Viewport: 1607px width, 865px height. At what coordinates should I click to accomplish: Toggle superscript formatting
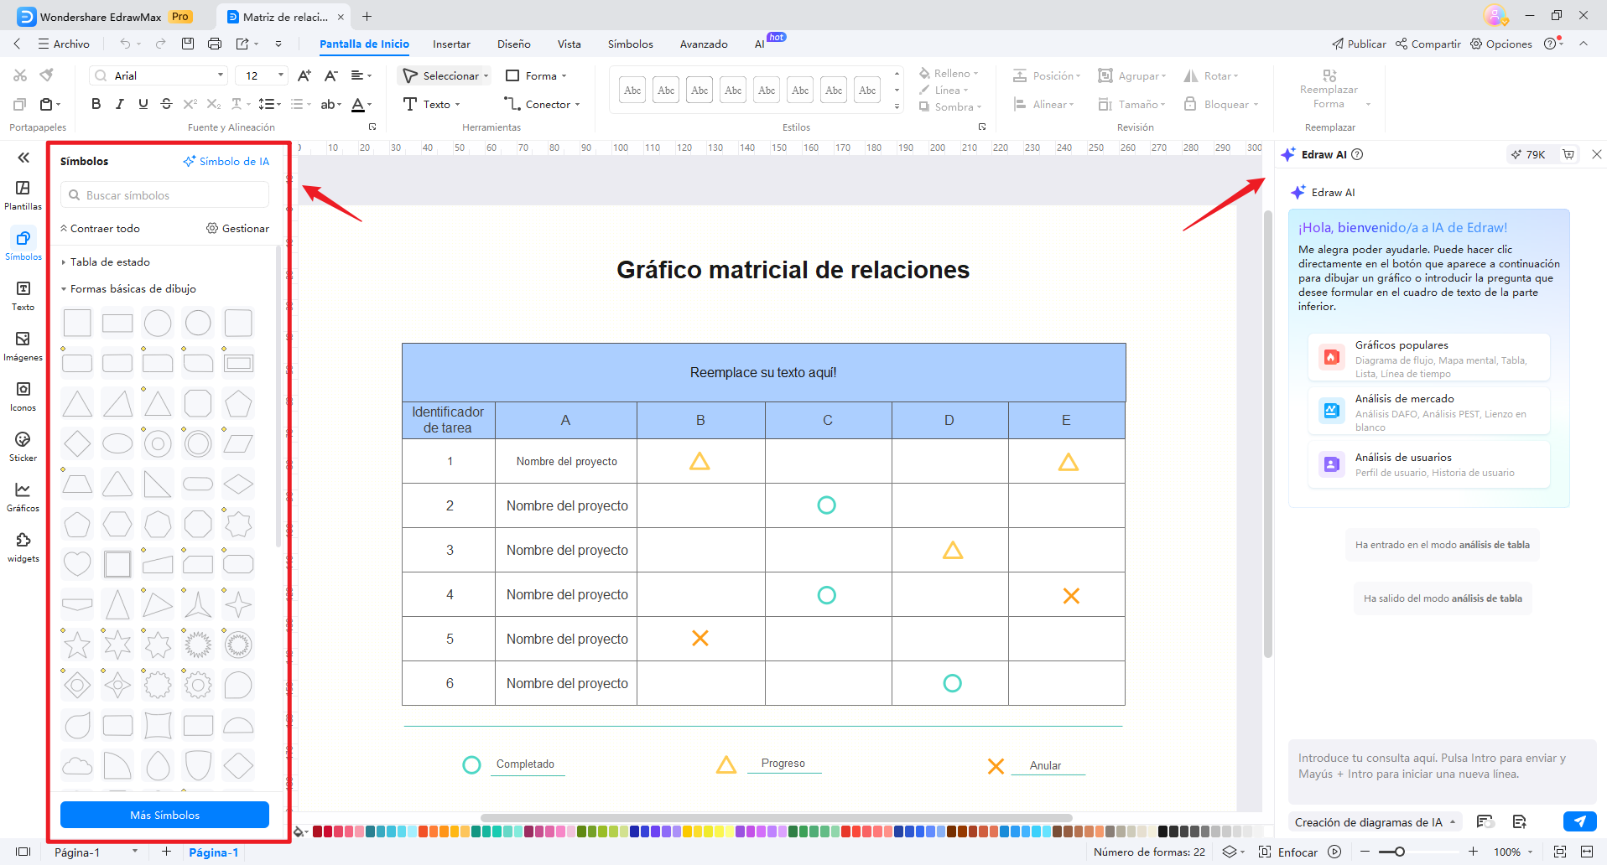click(x=190, y=104)
